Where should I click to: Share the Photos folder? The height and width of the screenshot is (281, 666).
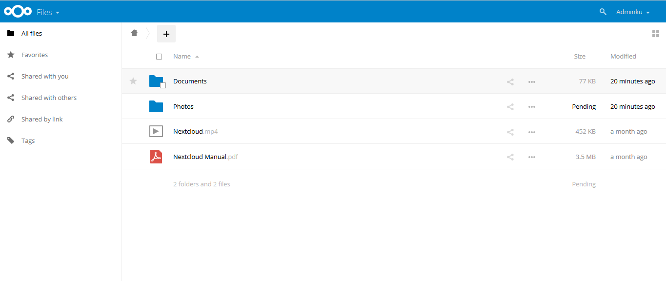click(x=510, y=107)
